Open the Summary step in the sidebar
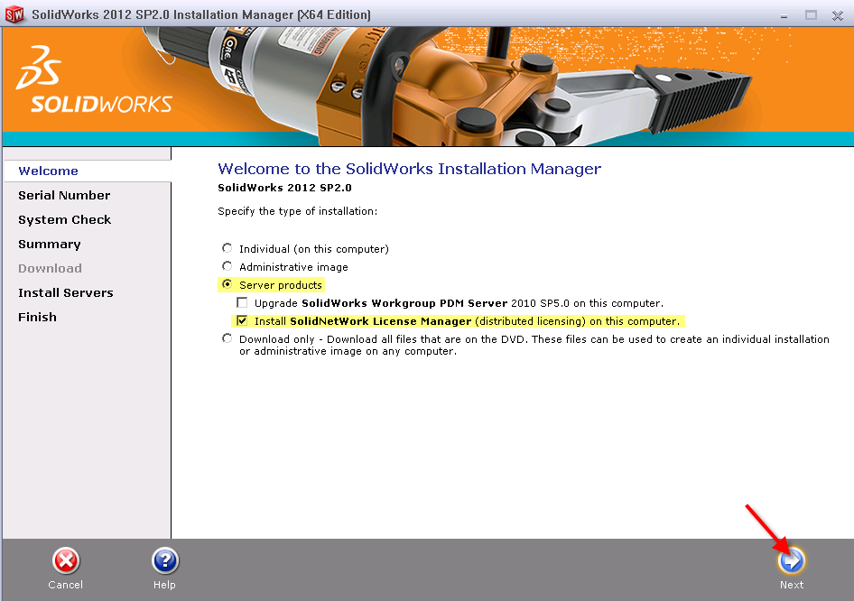The image size is (854, 601). (x=50, y=244)
